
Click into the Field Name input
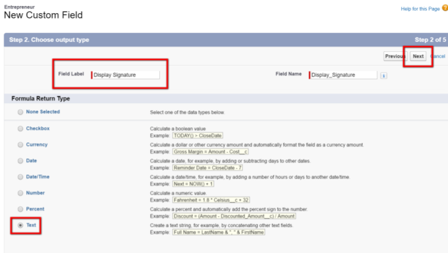(343, 75)
